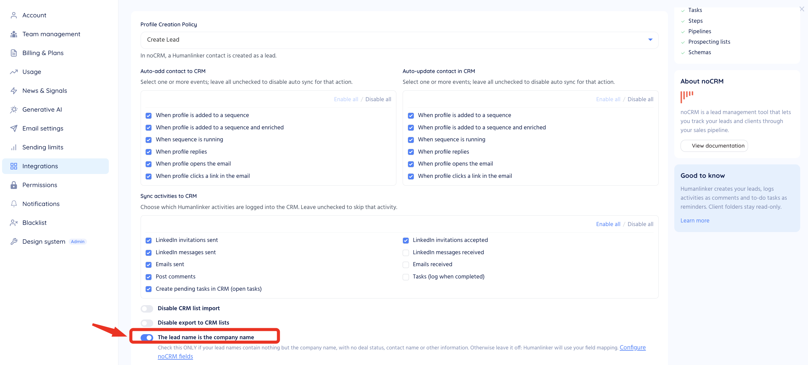Click the Email settings paper plane icon
The image size is (808, 365).
13,128
